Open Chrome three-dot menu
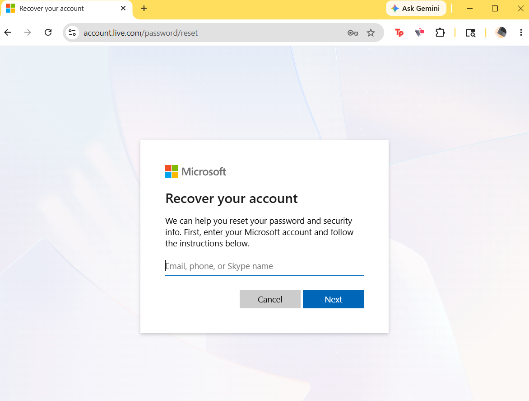Image resolution: width=529 pixels, height=401 pixels. [x=521, y=33]
